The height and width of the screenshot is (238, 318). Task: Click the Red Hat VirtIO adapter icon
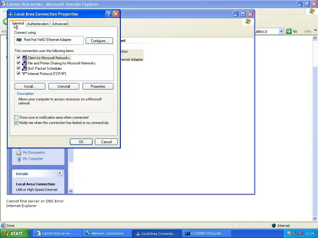(x=19, y=40)
